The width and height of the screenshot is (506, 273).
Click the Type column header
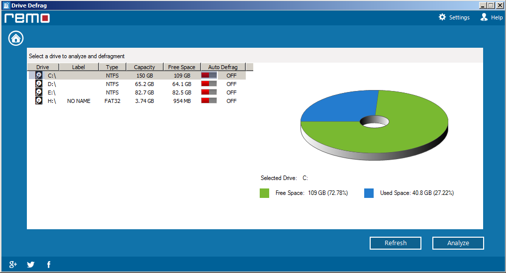[x=112, y=67]
